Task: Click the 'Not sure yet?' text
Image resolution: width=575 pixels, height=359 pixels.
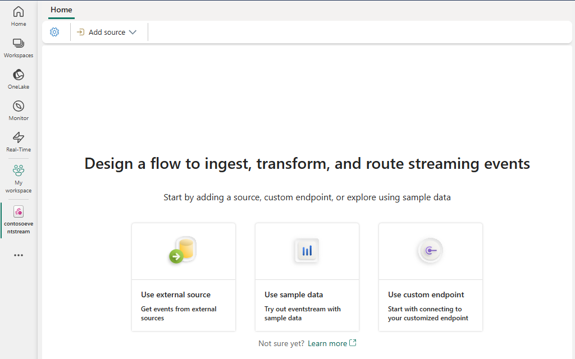Action: [x=281, y=343]
